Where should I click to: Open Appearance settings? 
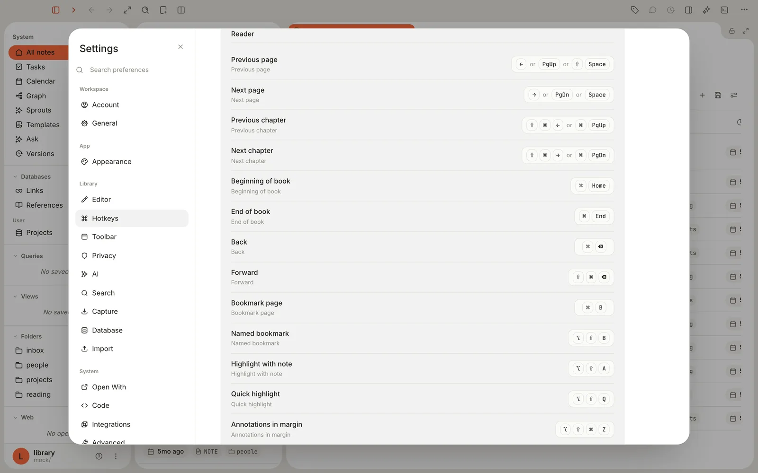tap(132, 162)
